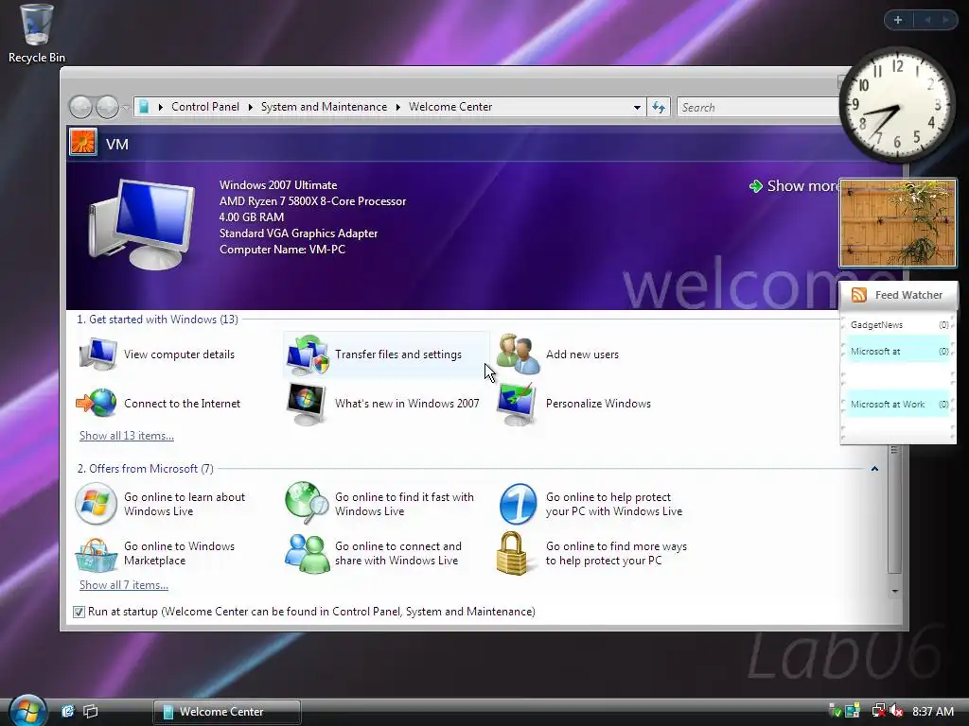Image resolution: width=969 pixels, height=726 pixels.
Task: Click the analog clock gadget
Action: pyautogui.click(x=897, y=105)
